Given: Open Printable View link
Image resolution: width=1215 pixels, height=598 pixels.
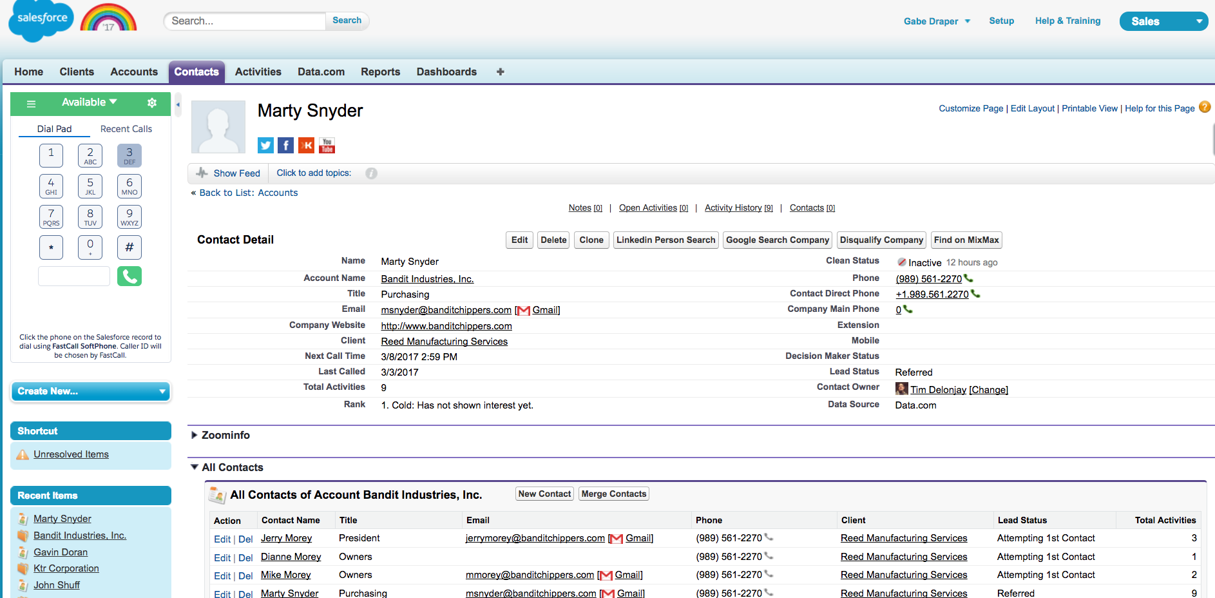Looking at the screenshot, I should point(1089,108).
